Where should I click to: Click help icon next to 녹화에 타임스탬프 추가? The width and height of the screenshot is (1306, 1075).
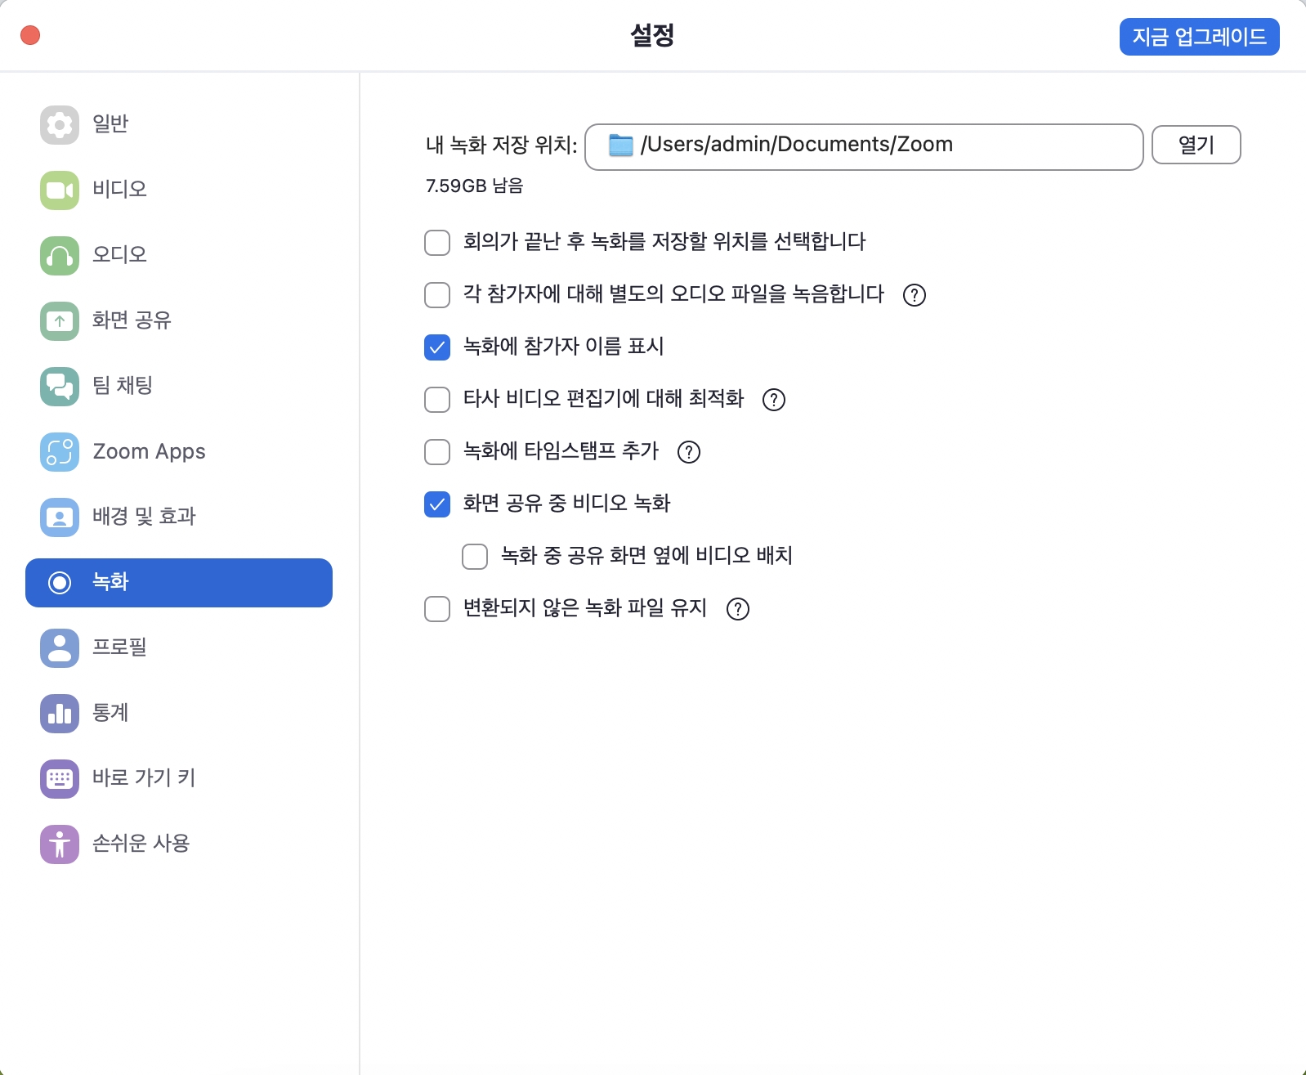click(689, 452)
